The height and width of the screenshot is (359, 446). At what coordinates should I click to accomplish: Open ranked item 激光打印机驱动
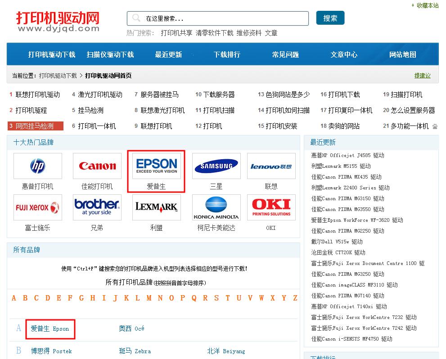pyautogui.click(x=100, y=94)
